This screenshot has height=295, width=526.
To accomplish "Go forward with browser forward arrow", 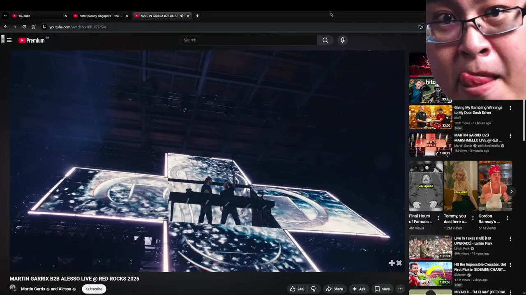I will [15, 27].
